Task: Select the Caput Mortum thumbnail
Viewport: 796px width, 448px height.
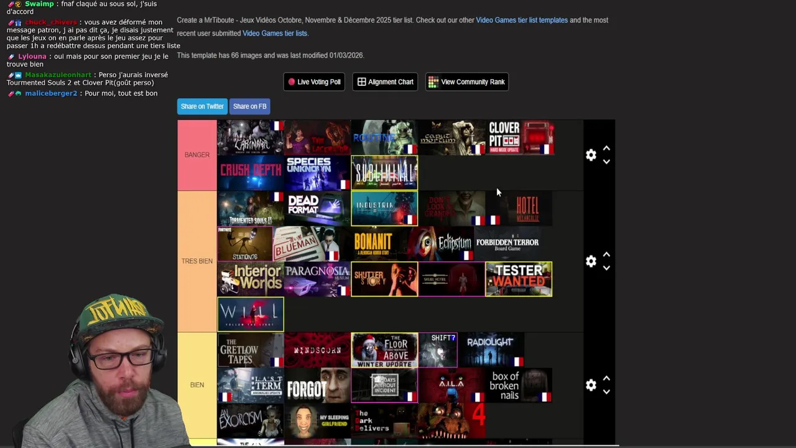Action: click(x=451, y=138)
